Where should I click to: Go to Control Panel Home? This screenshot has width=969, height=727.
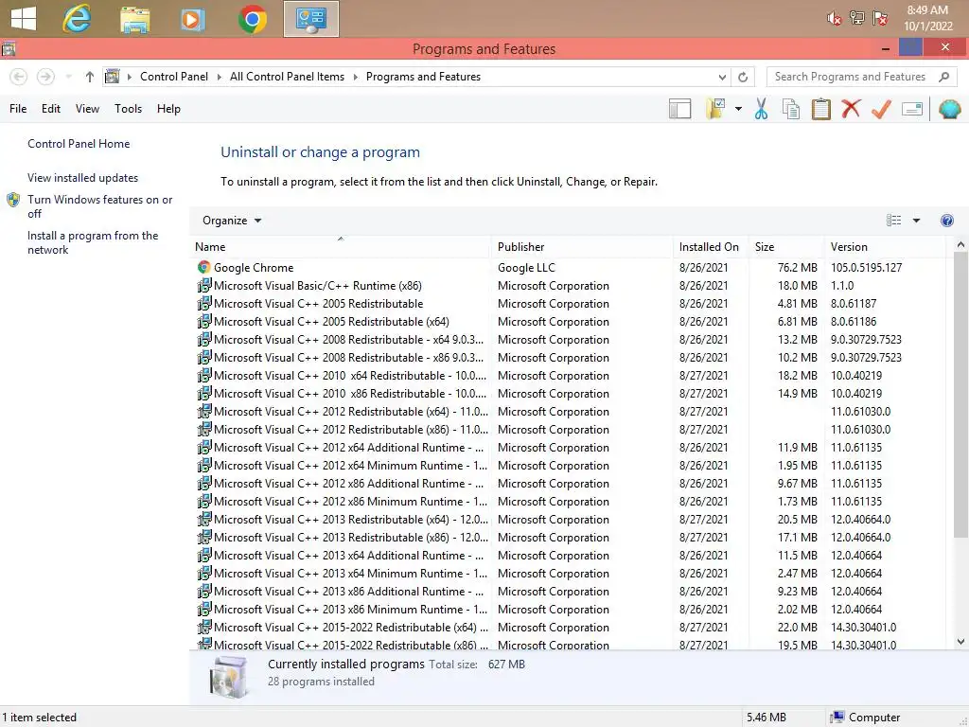point(79,144)
